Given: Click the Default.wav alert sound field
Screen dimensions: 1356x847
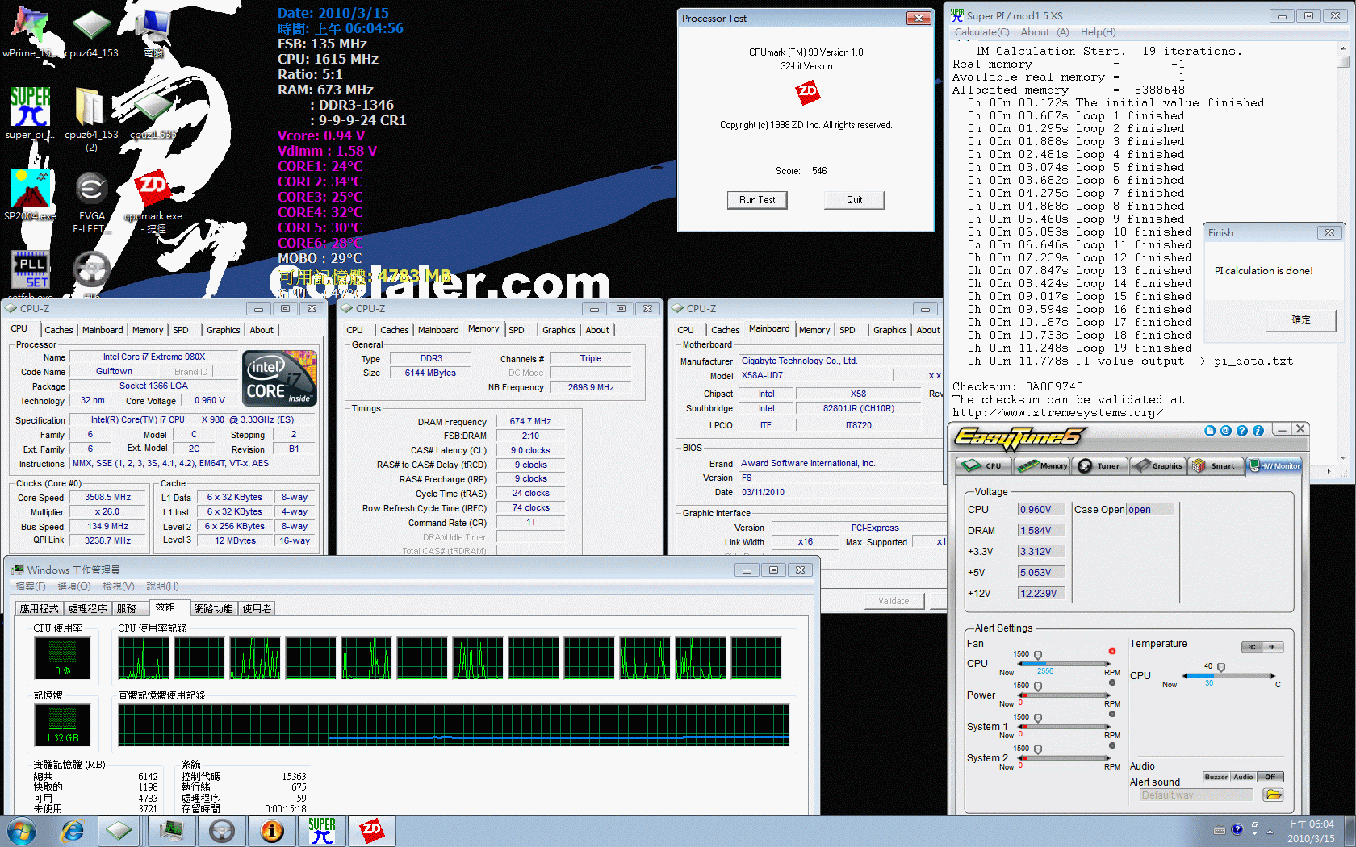Looking at the screenshot, I should [1196, 795].
